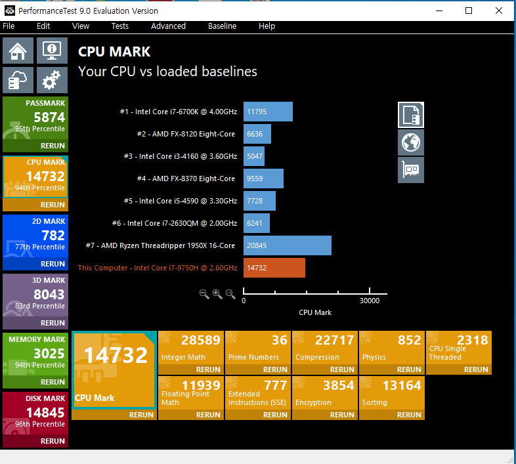Open the System Information monitor icon
The image size is (516, 464).
[52, 51]
